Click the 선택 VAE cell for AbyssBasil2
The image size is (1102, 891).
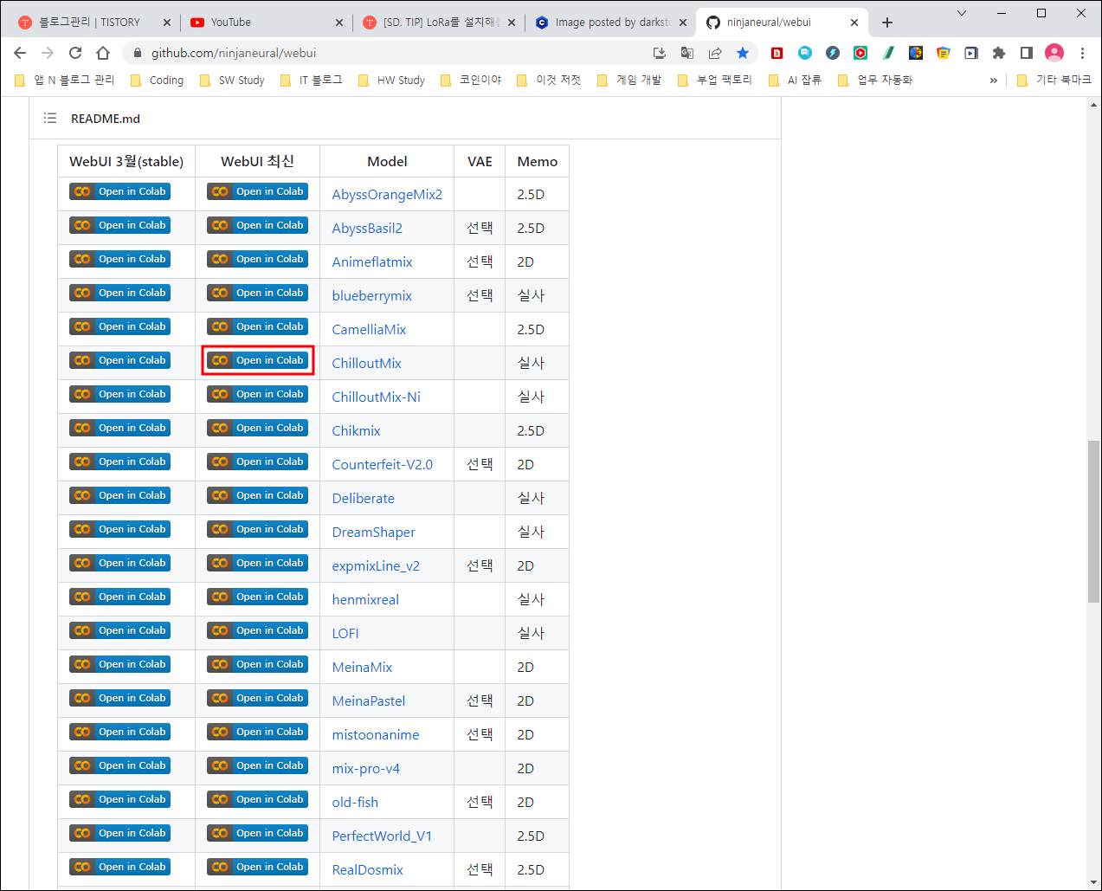click(480, 229)
